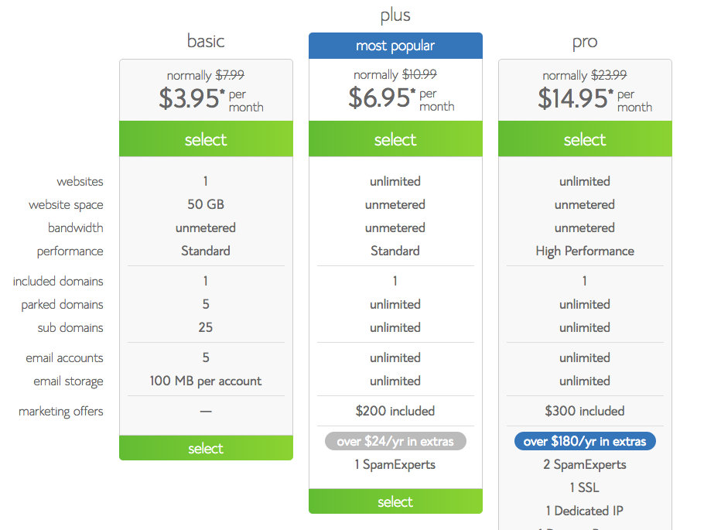Select the plus plan heading
Screen dimensions: 721x530
click(395, 15)
